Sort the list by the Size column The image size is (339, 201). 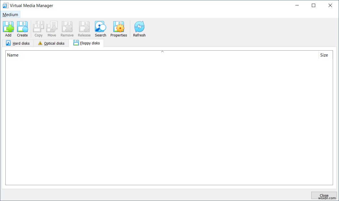324,55
